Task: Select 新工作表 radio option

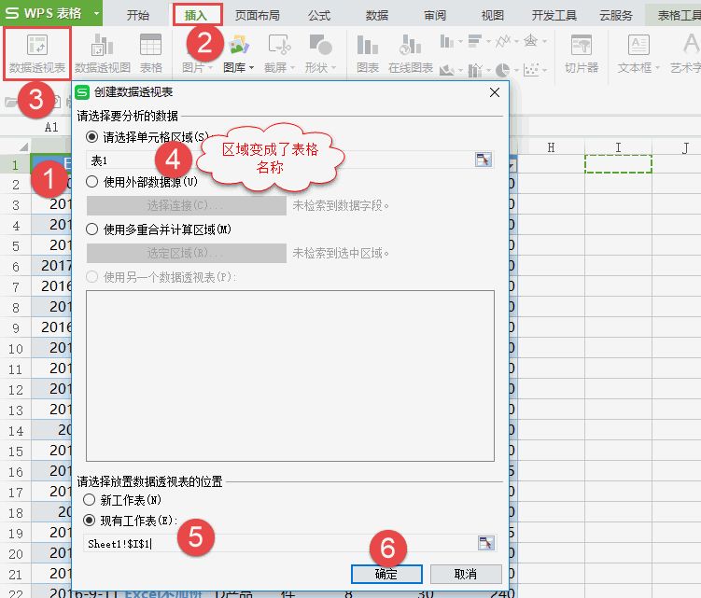Action: tap(89, 499)
